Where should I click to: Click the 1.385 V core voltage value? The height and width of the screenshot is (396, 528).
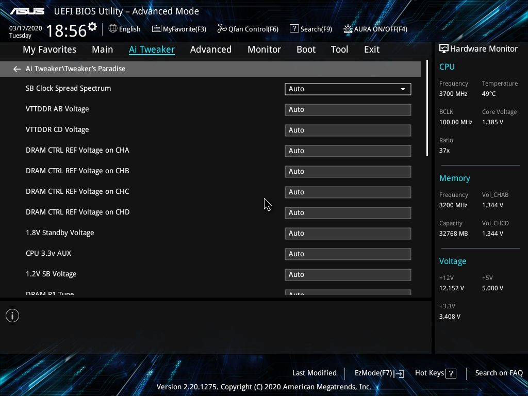[492, 122]
